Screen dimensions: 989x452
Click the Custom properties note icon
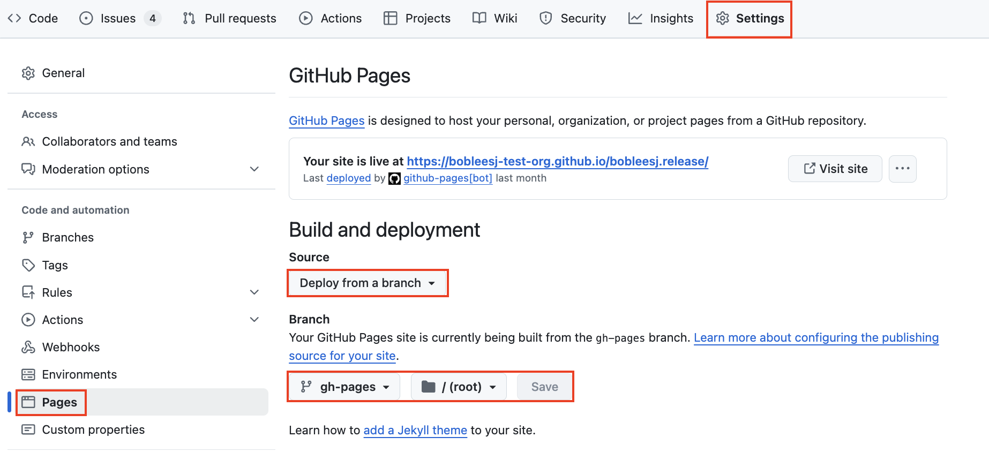pyautogui.click(x=28, y=430)
